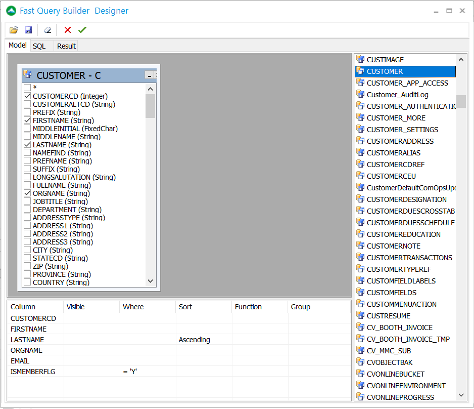Click scroll up arrow of the table list
The image size is (474, 409).
click(x=461, y=60)
